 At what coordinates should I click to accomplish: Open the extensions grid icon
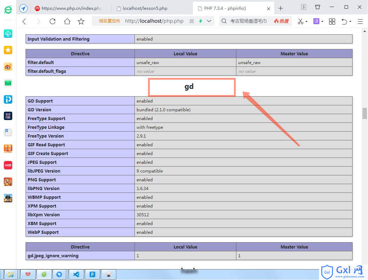[x=332, y=21]
